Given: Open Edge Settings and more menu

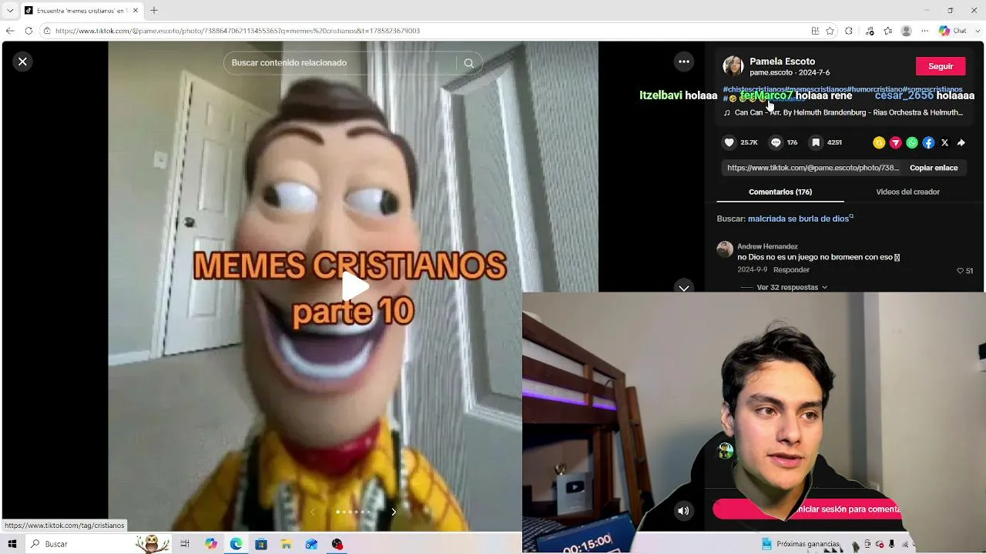Looking at the screenshot, I should tap(925, 31).
